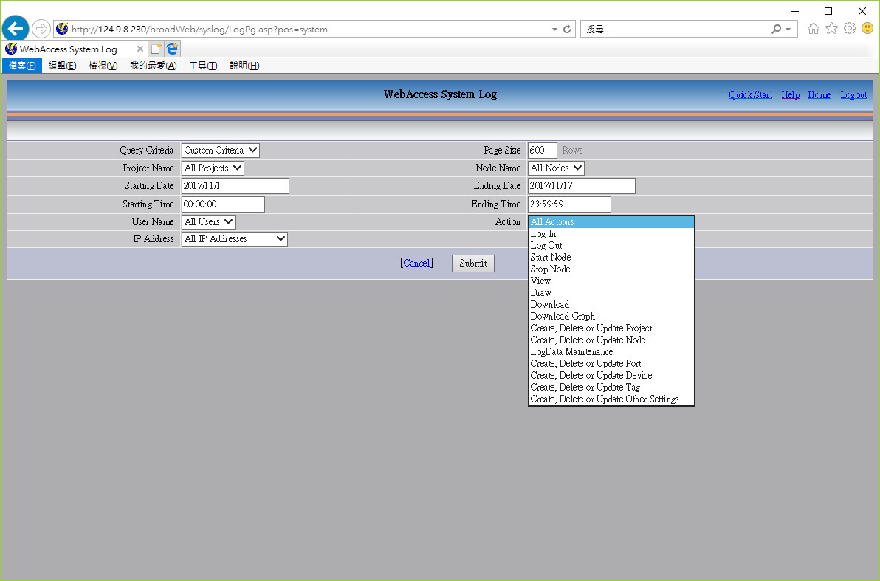Expand the address bar history dropdown arrow
The height and width of the screenshot is (581, 880).
(554, 30)
